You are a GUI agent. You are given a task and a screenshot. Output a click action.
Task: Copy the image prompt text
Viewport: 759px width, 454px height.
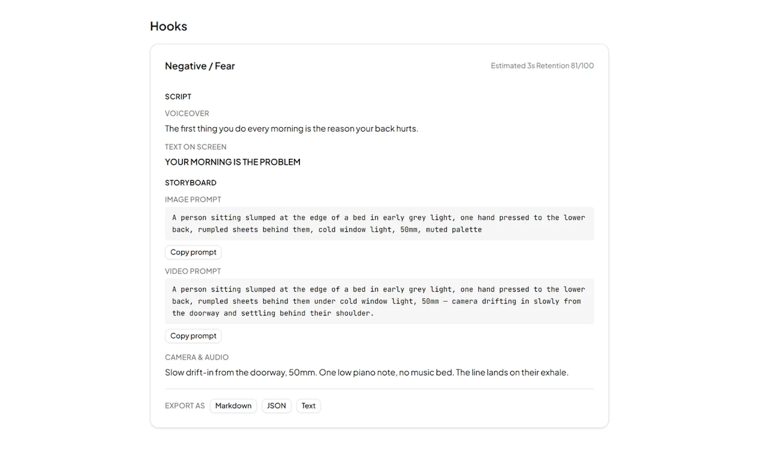(x=193, y=252)
